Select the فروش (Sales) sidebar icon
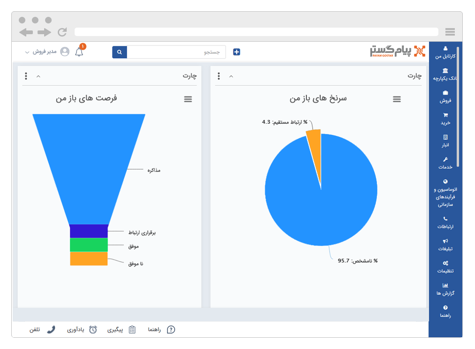Screen dimensions: 475x349 tap(445, 96)
